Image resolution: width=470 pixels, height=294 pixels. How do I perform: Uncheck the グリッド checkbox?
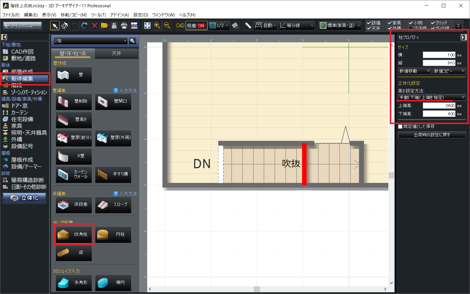tap(433, 23)
